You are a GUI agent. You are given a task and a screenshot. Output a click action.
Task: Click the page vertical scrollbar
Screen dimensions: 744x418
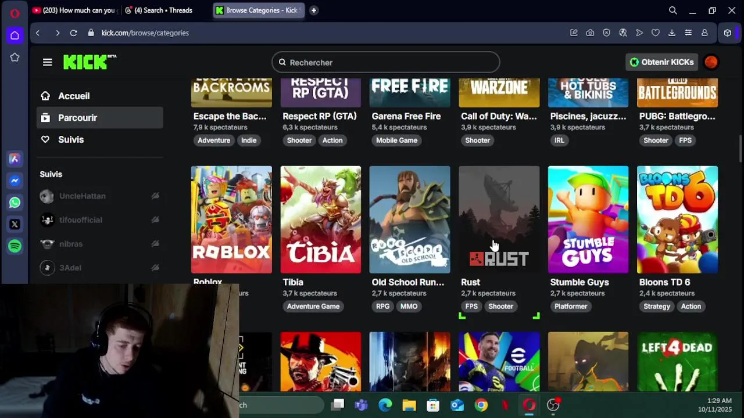740,149
